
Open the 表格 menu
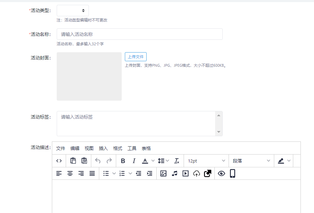click(146, 148)
